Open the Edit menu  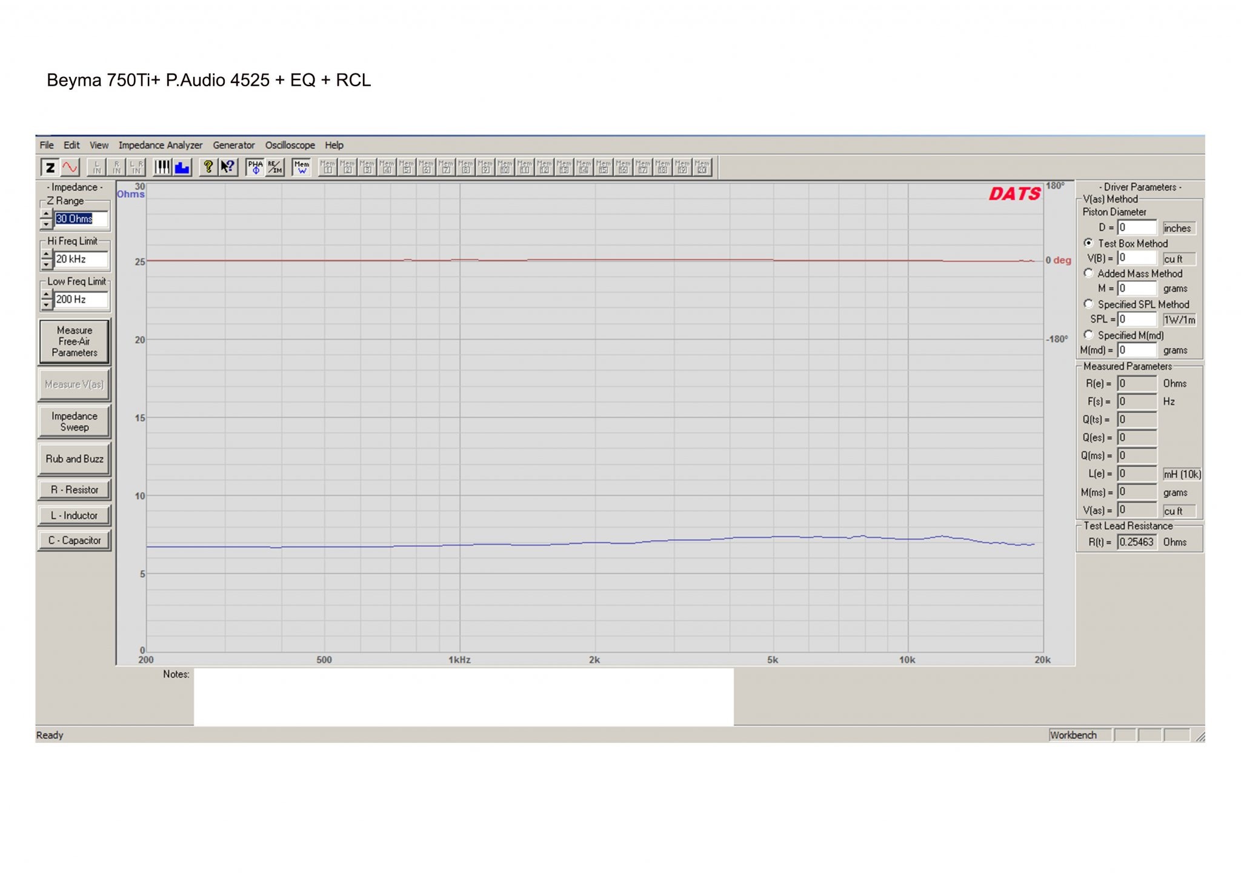point(72,146)
